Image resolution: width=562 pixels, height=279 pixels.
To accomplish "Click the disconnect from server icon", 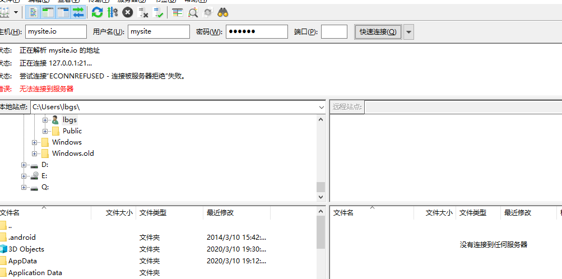I will pos(143,13).
